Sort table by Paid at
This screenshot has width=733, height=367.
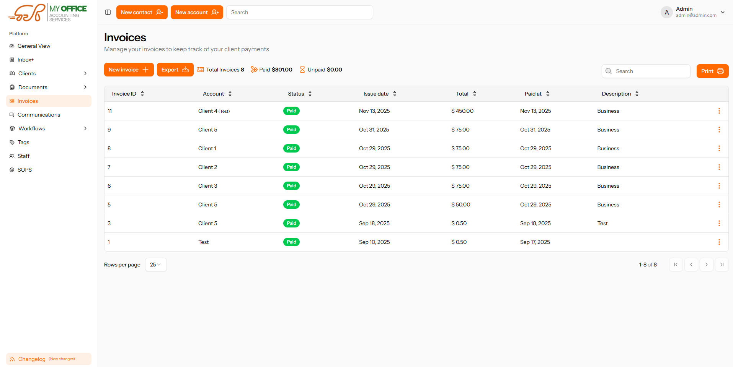click(537, 94)
